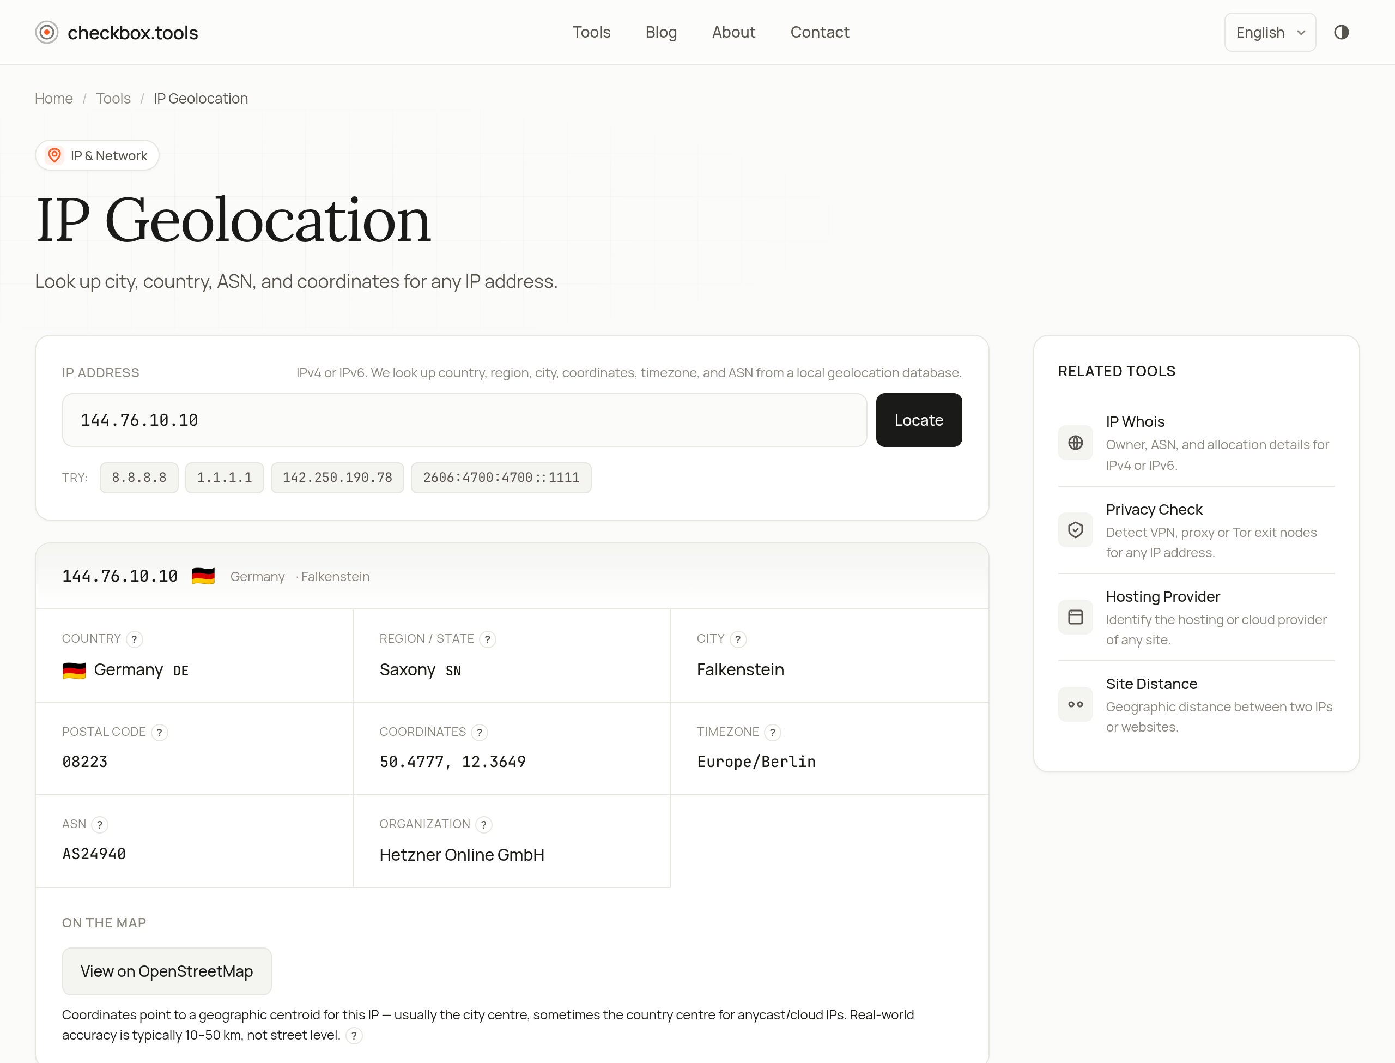
Task: Try the 8.8.8.8 sample IP
Action: 139,478
